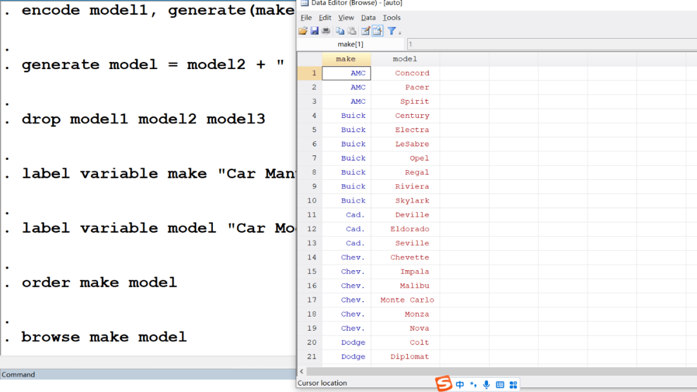697x392 pixels.
Task: Open the soft keyboard icon
Action: (500, 384)
